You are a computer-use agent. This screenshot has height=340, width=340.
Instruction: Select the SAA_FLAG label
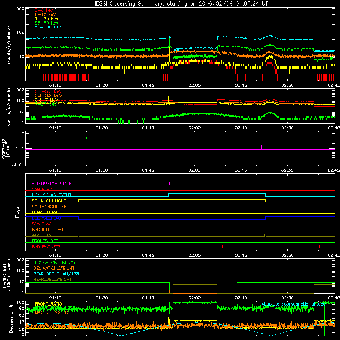42,224
